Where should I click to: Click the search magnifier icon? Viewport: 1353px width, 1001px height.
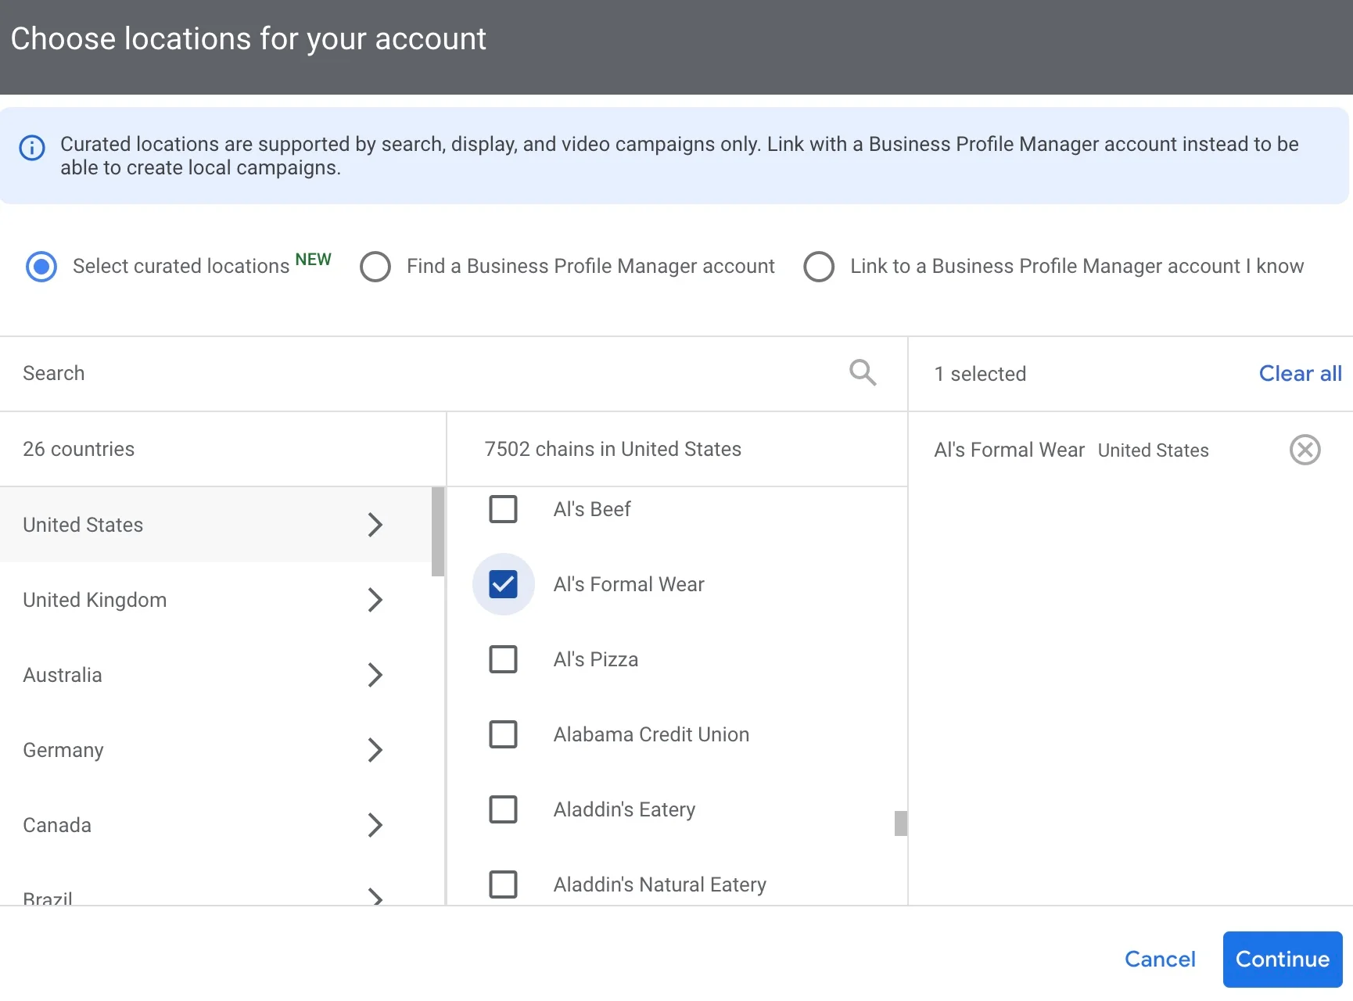[x=862, y=373]
